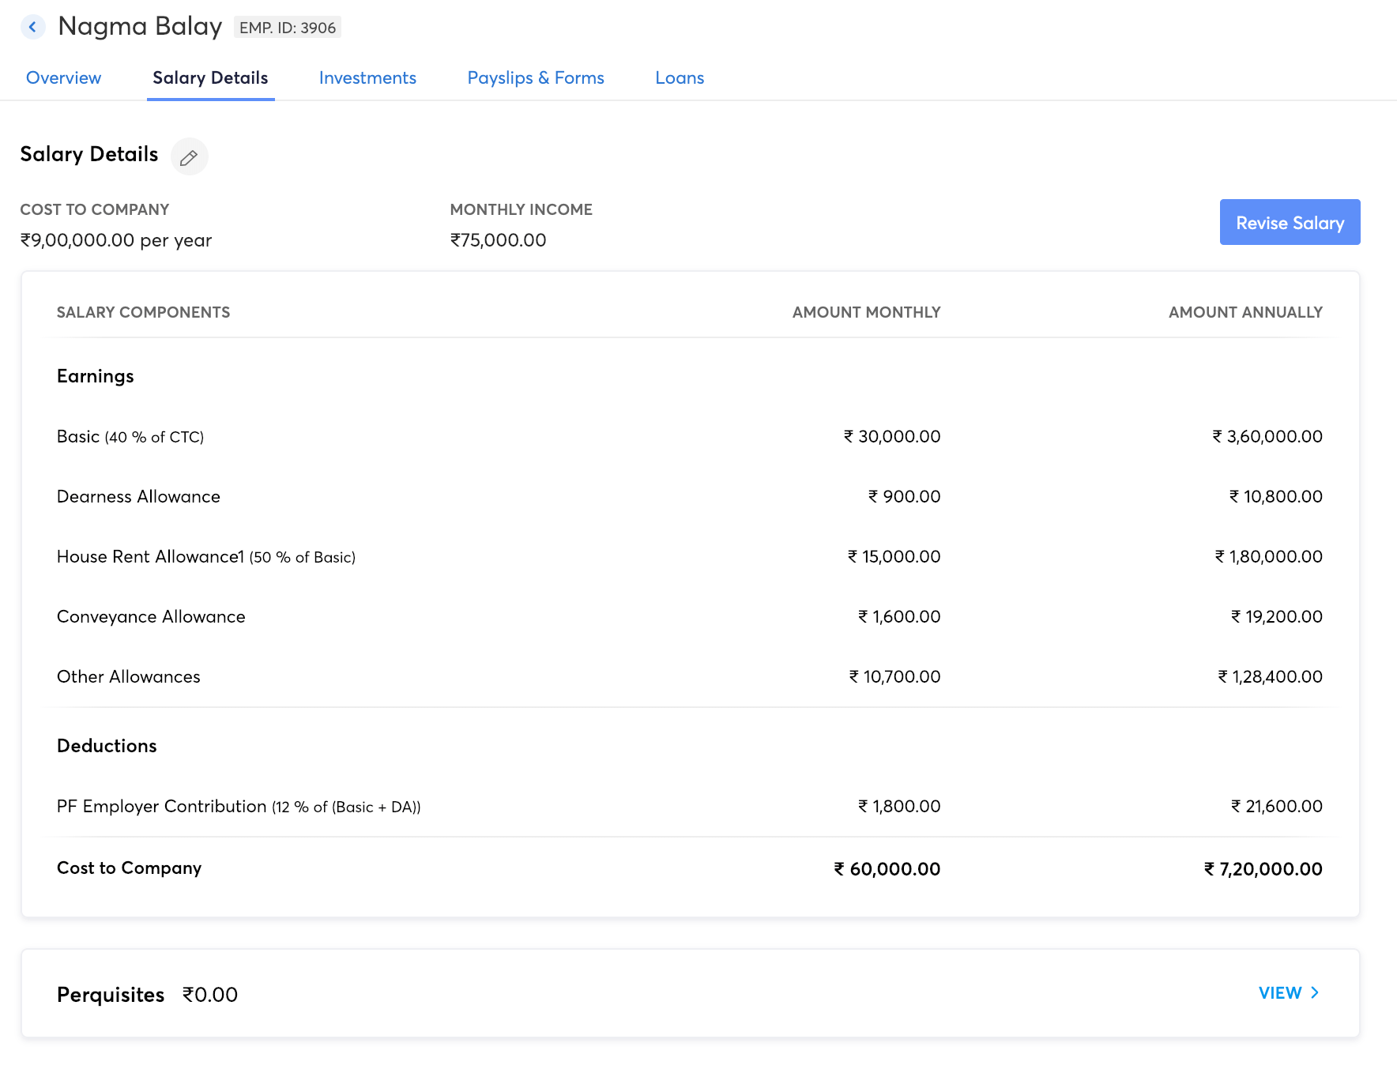Select the Other Allowances row label

click(x=128, y=676)
